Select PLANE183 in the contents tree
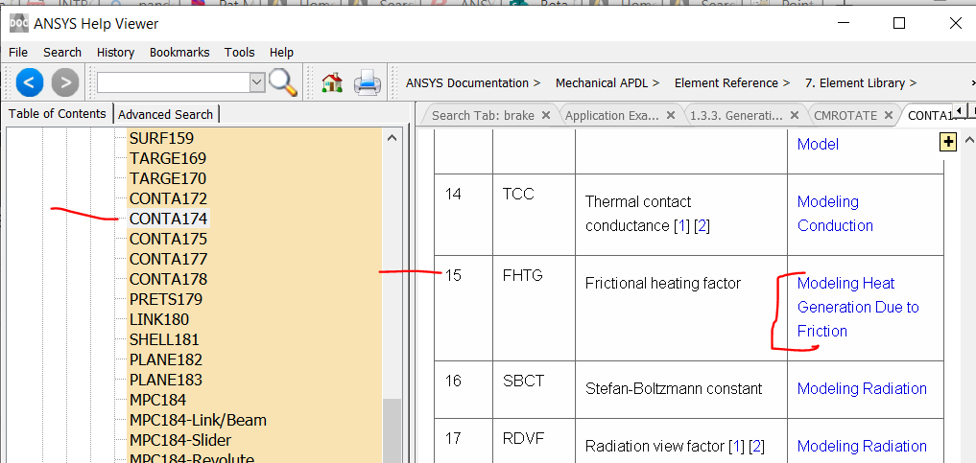This screenshot has height=463, width=976. tap(166, 380)
